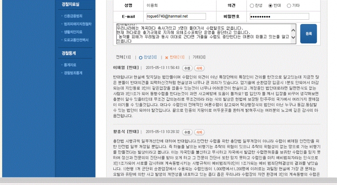Open 통계자료 in sidebar menu
The image size is (337, 185).
point(70,65)
